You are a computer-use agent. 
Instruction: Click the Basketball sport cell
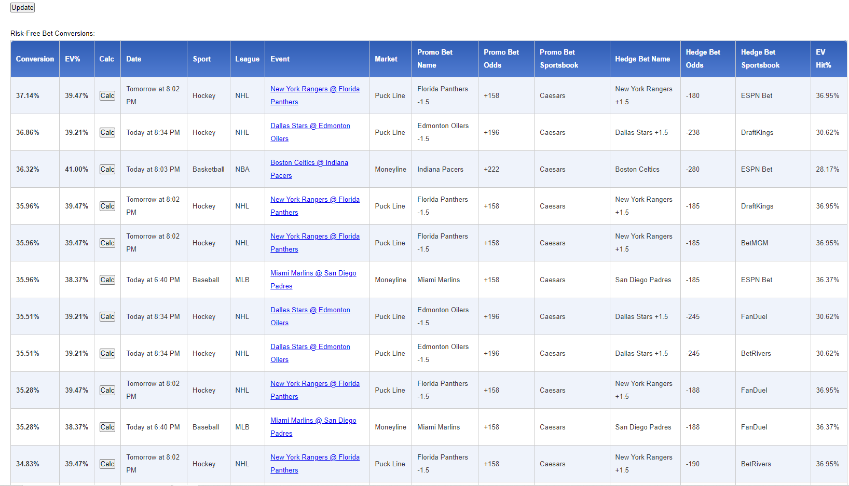209,169
